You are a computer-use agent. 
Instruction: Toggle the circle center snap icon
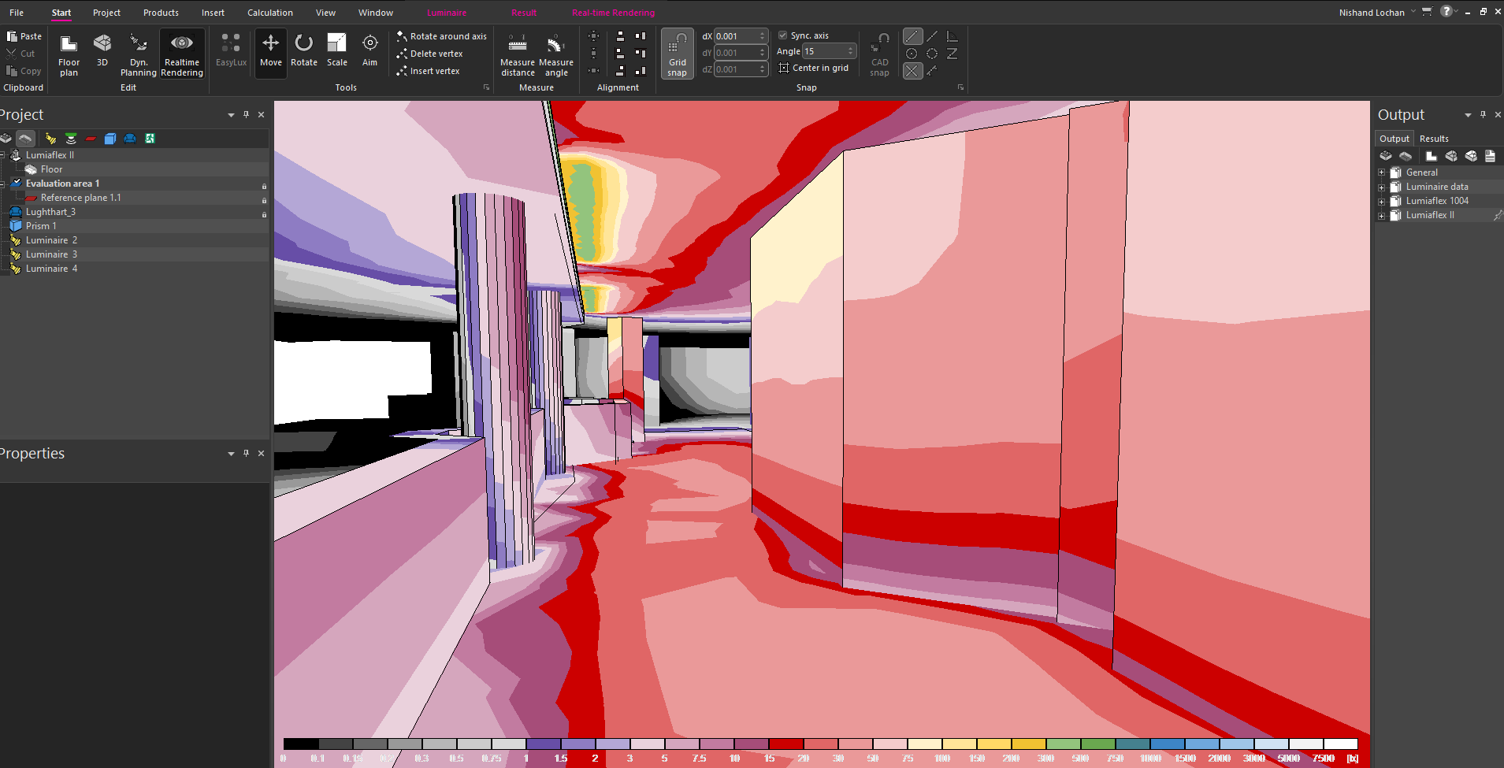912,54
